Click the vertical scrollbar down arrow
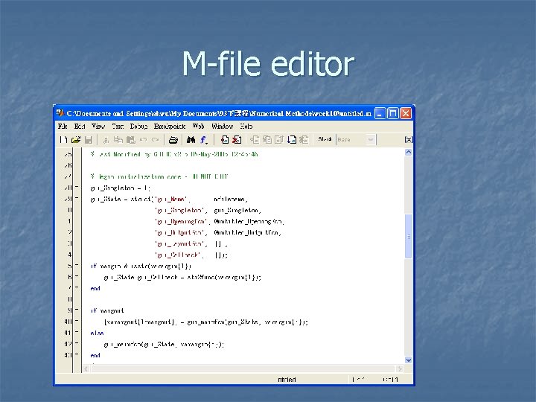This screenshot has height=402, width=536. (408, 360)
